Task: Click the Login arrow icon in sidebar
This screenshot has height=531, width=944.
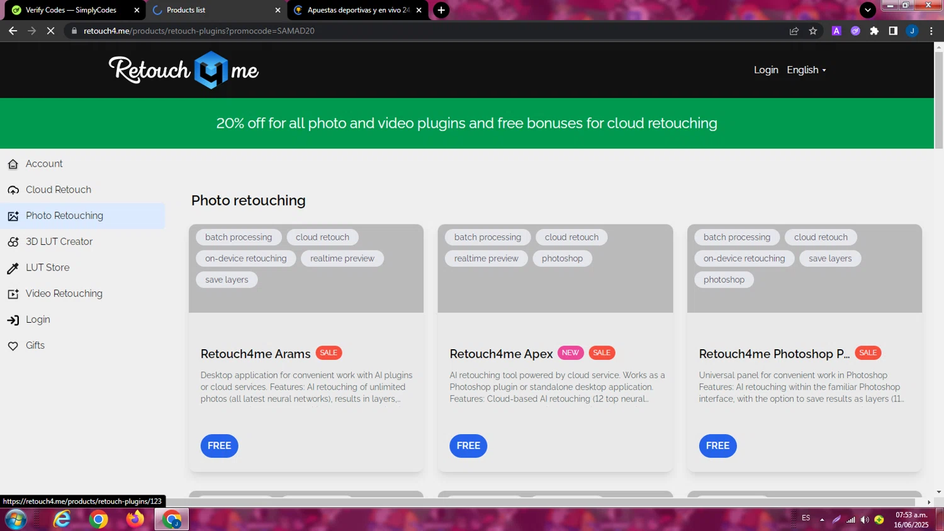Action: click(13, 320)
